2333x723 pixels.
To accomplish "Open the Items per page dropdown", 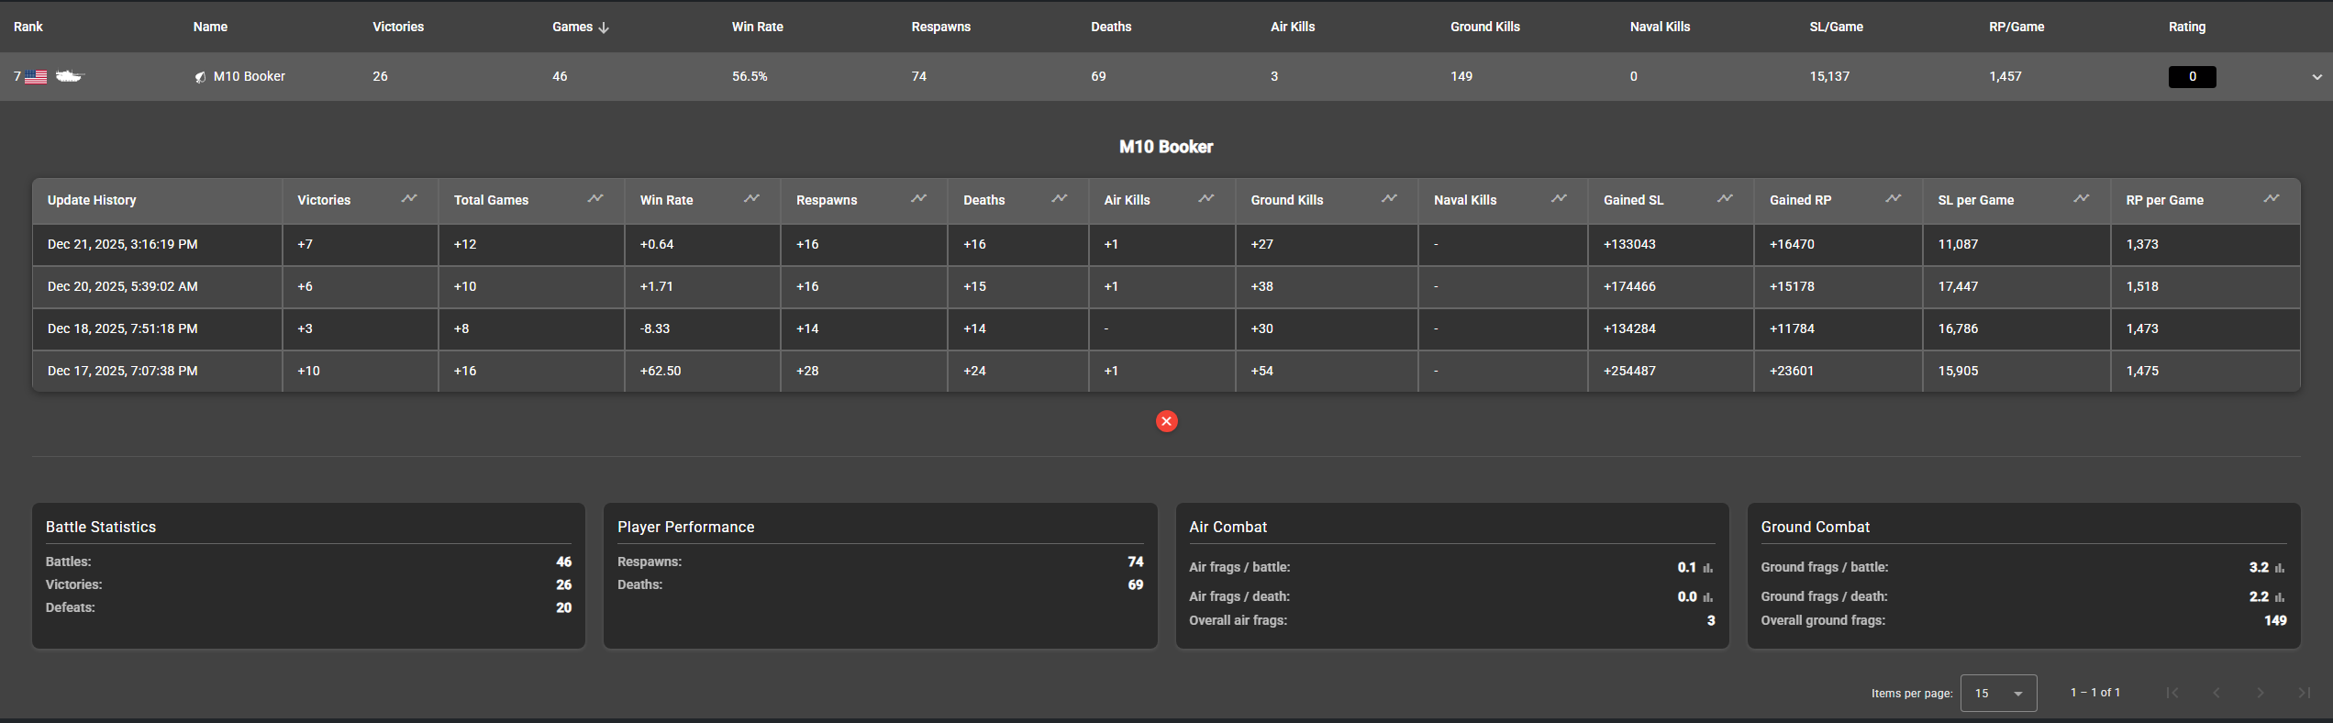I will click(1998, 693).
